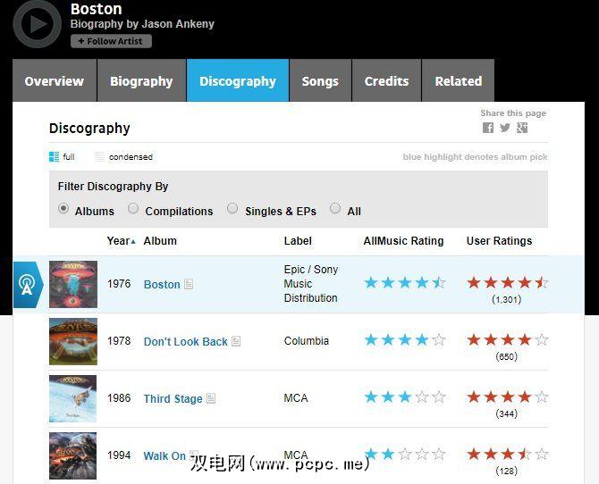Click AllMusic rating stars for Third Stage
This screenshot has width=599, height=484.
point(405,397)
